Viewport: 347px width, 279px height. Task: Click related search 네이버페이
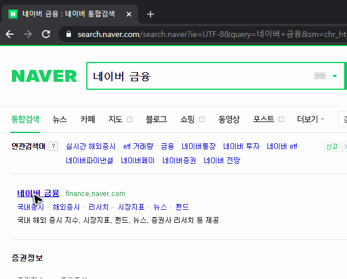137,161
